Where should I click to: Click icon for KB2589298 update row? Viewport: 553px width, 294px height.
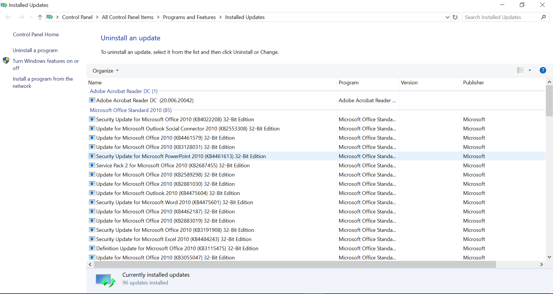click(x=92, y=174)
